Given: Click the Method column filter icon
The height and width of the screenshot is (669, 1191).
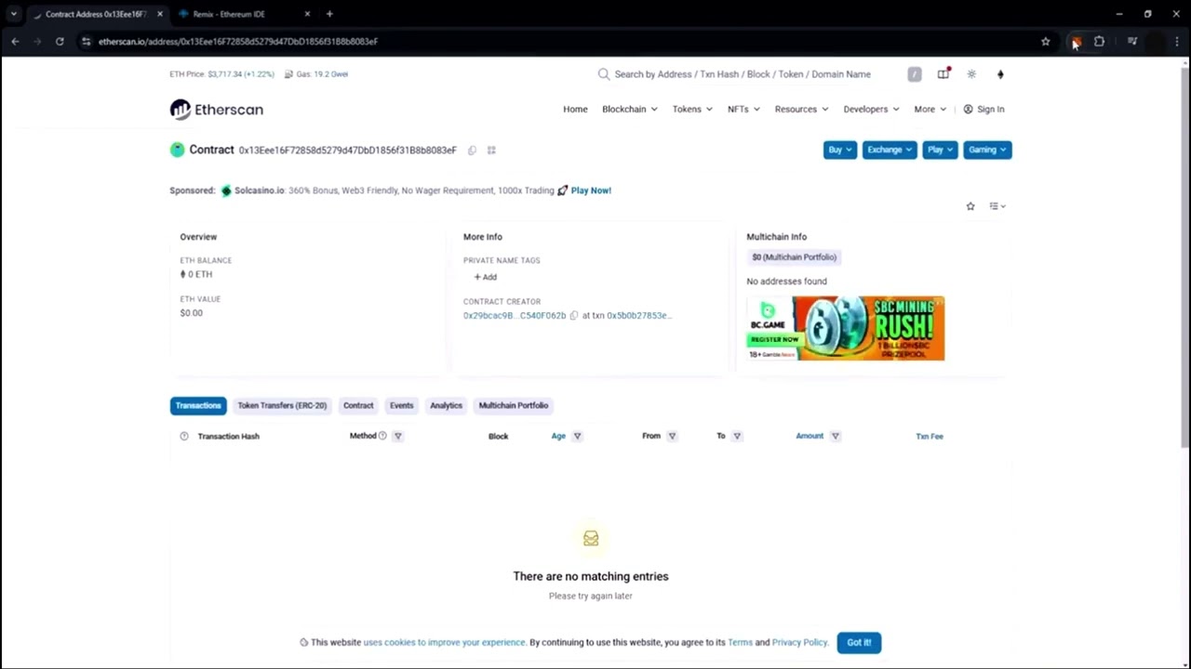Looking at the screenshot, I should (397, 436).
